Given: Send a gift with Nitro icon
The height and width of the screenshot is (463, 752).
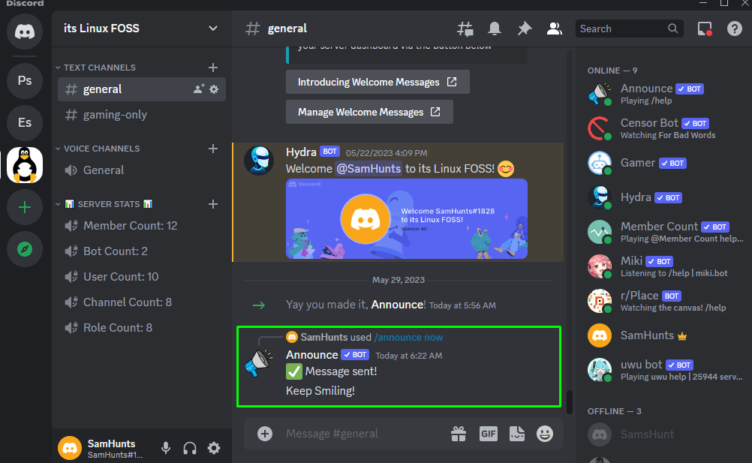Looking at the screenshot, I should [x=459, y=434].
